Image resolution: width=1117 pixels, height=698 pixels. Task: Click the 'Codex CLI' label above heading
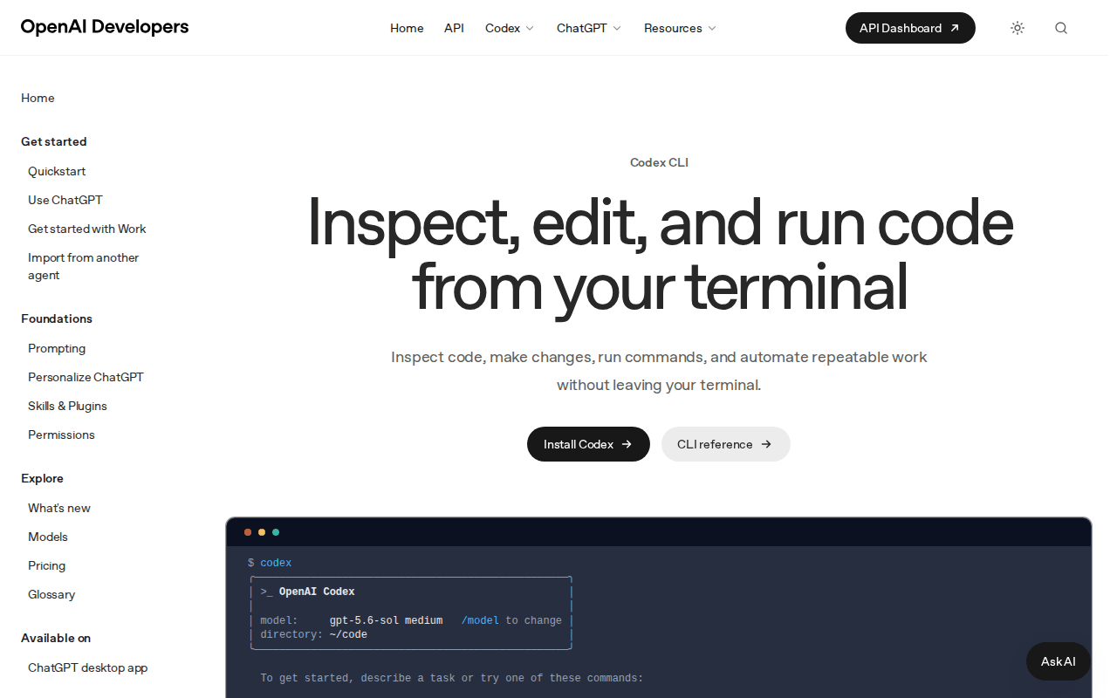click(659, 162)
